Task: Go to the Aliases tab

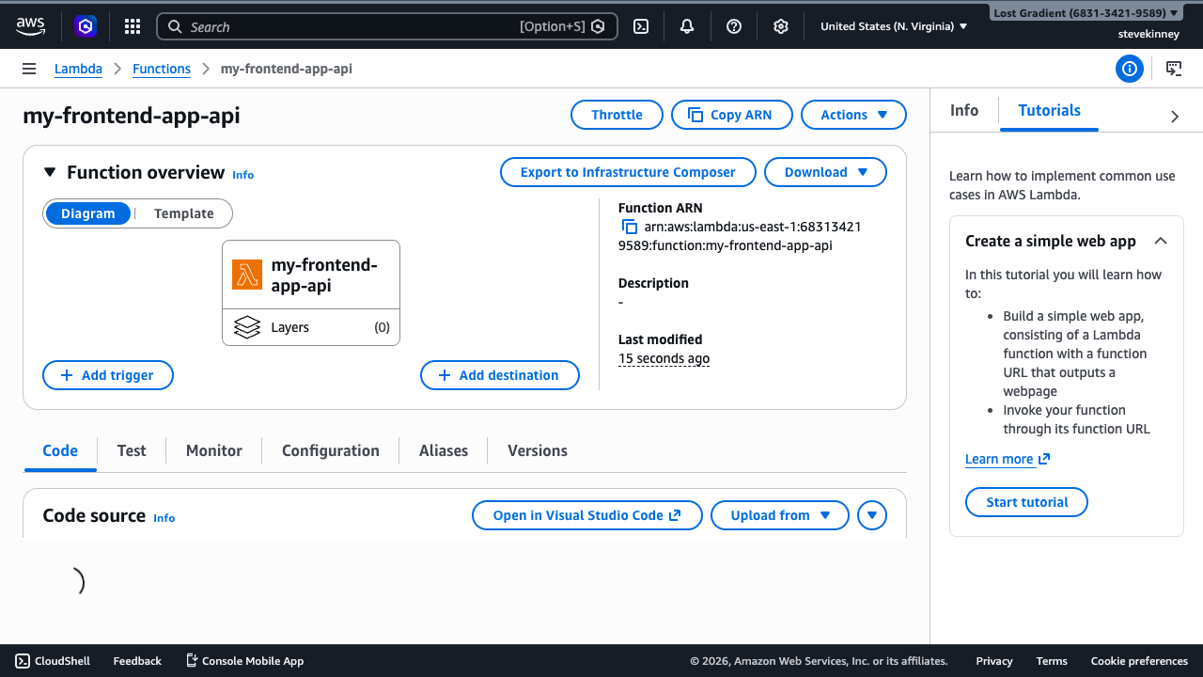Action: 444,450
